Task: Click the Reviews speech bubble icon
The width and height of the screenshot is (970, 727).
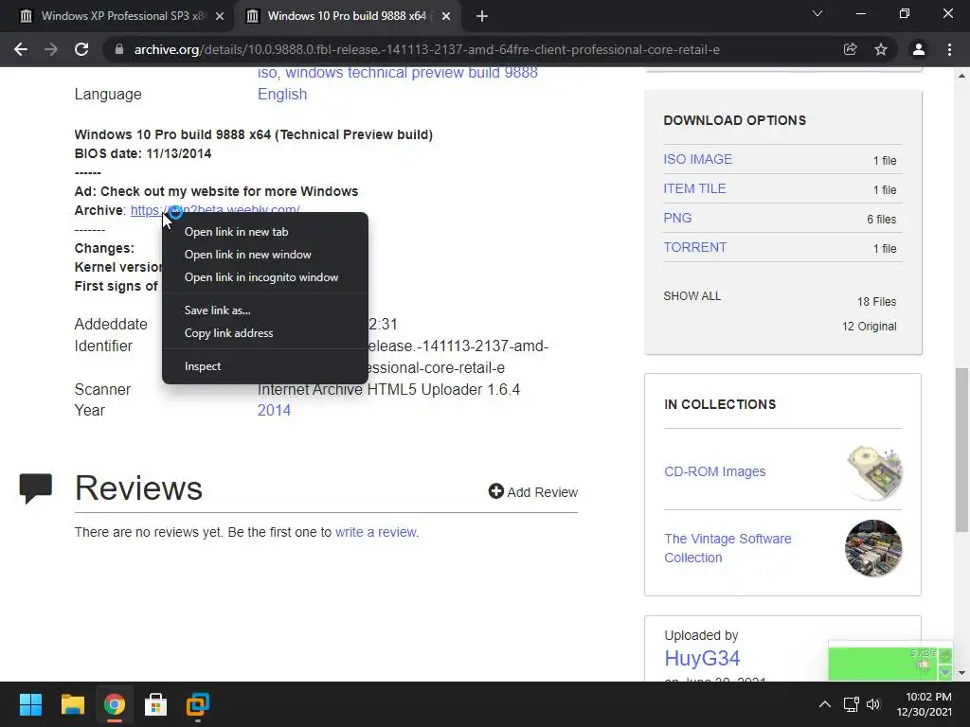Action: (x=35, y=488)
